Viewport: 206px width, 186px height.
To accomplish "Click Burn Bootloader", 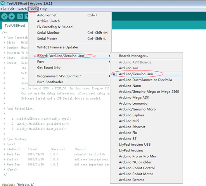I will point(69,82).
